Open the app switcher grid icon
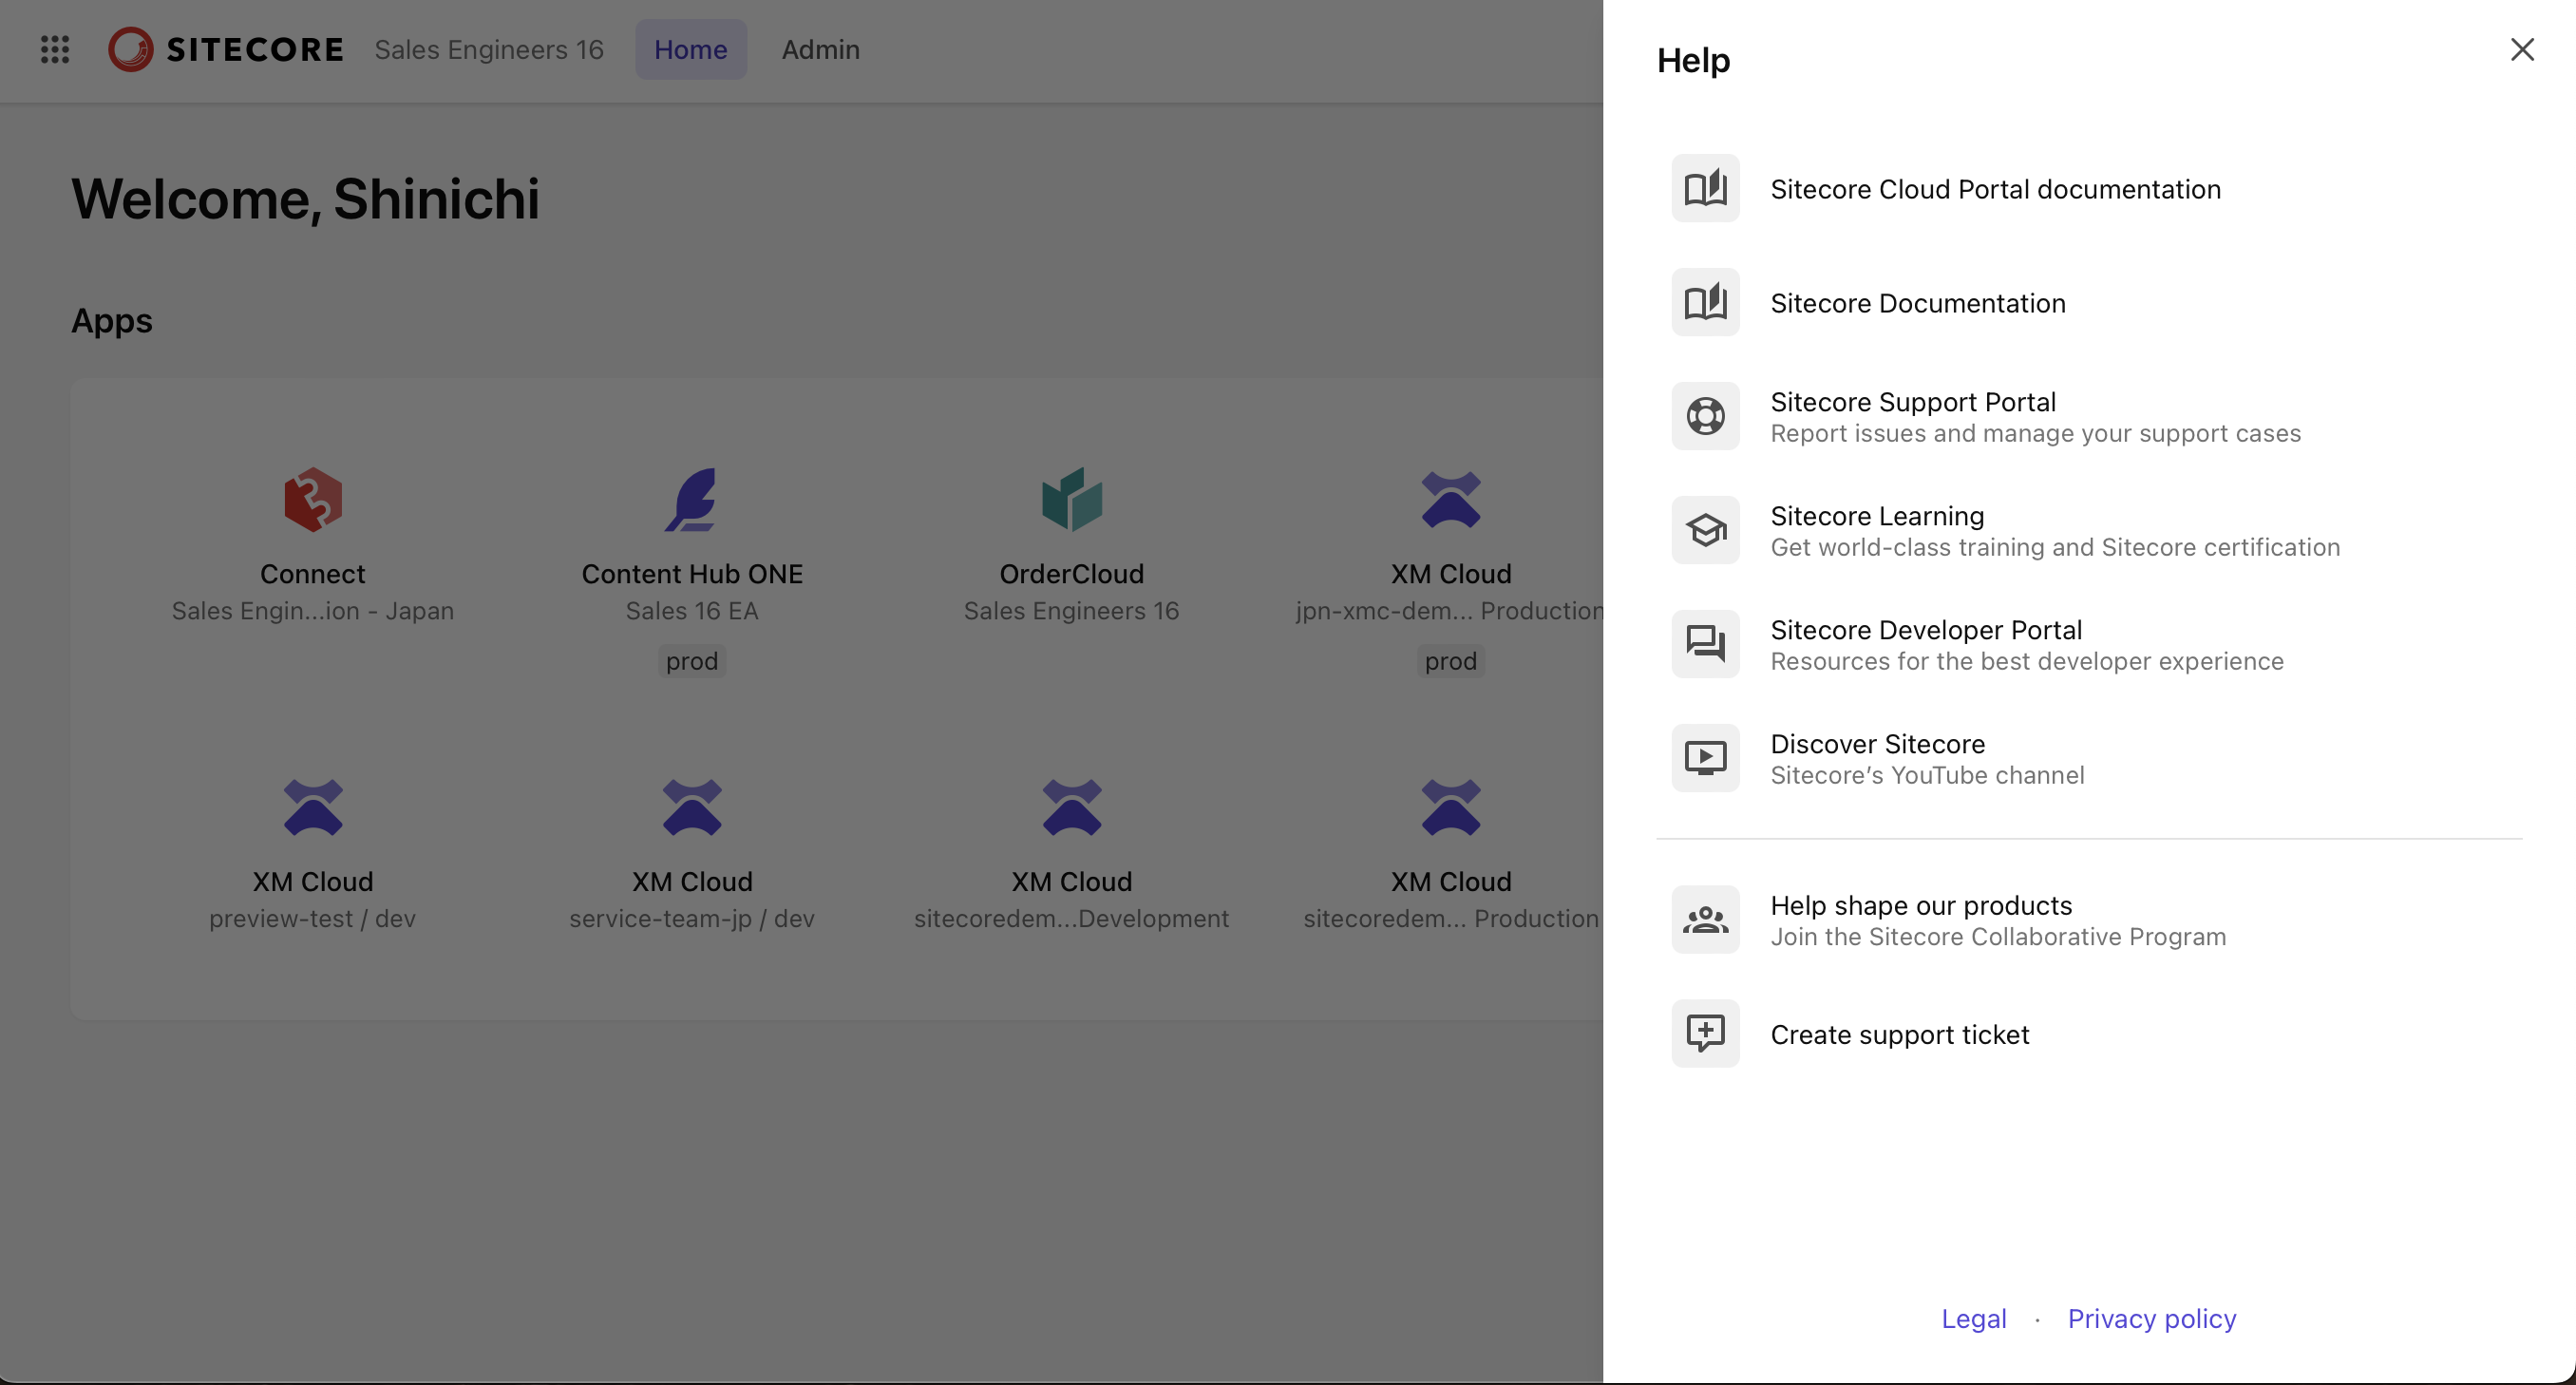The width and height of the screenshot is (2576, 1385). point(55,49)
